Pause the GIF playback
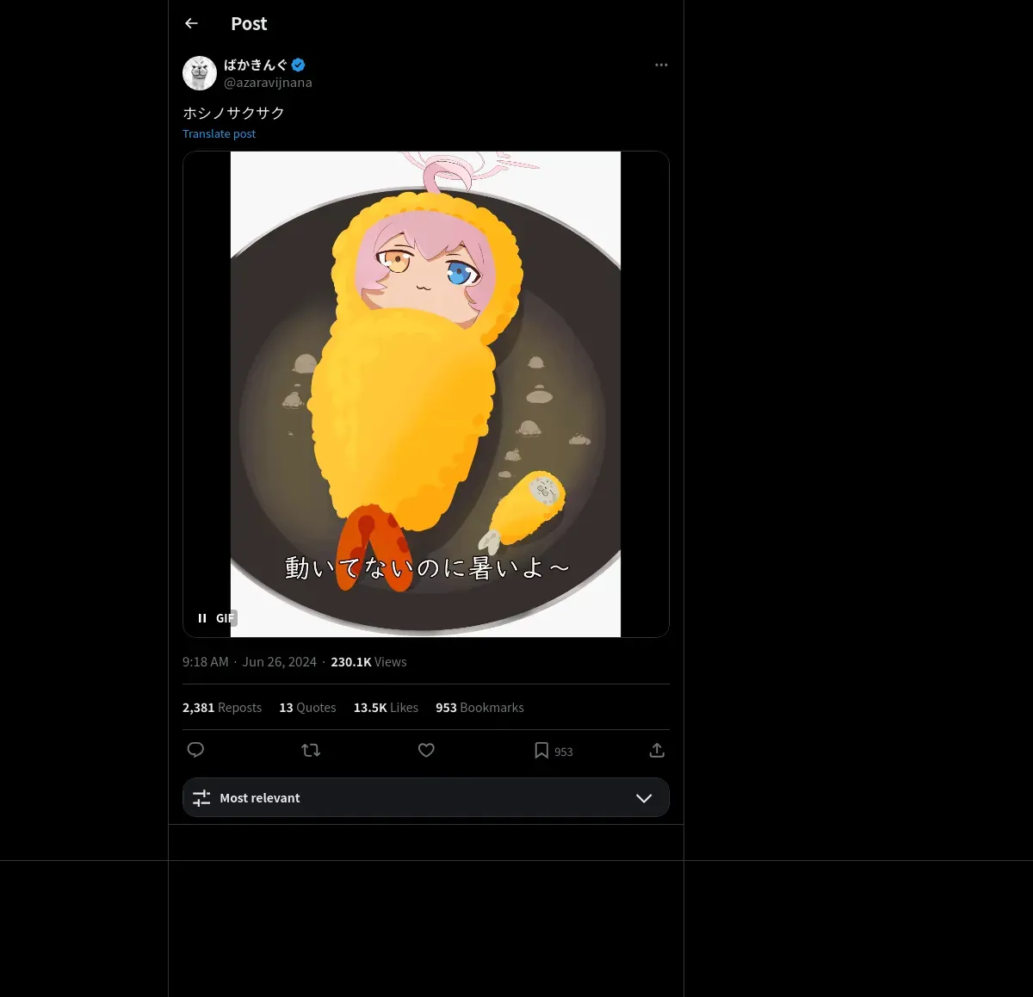The height and width of the screenshot is (997, 1033). tap(202, 618)
